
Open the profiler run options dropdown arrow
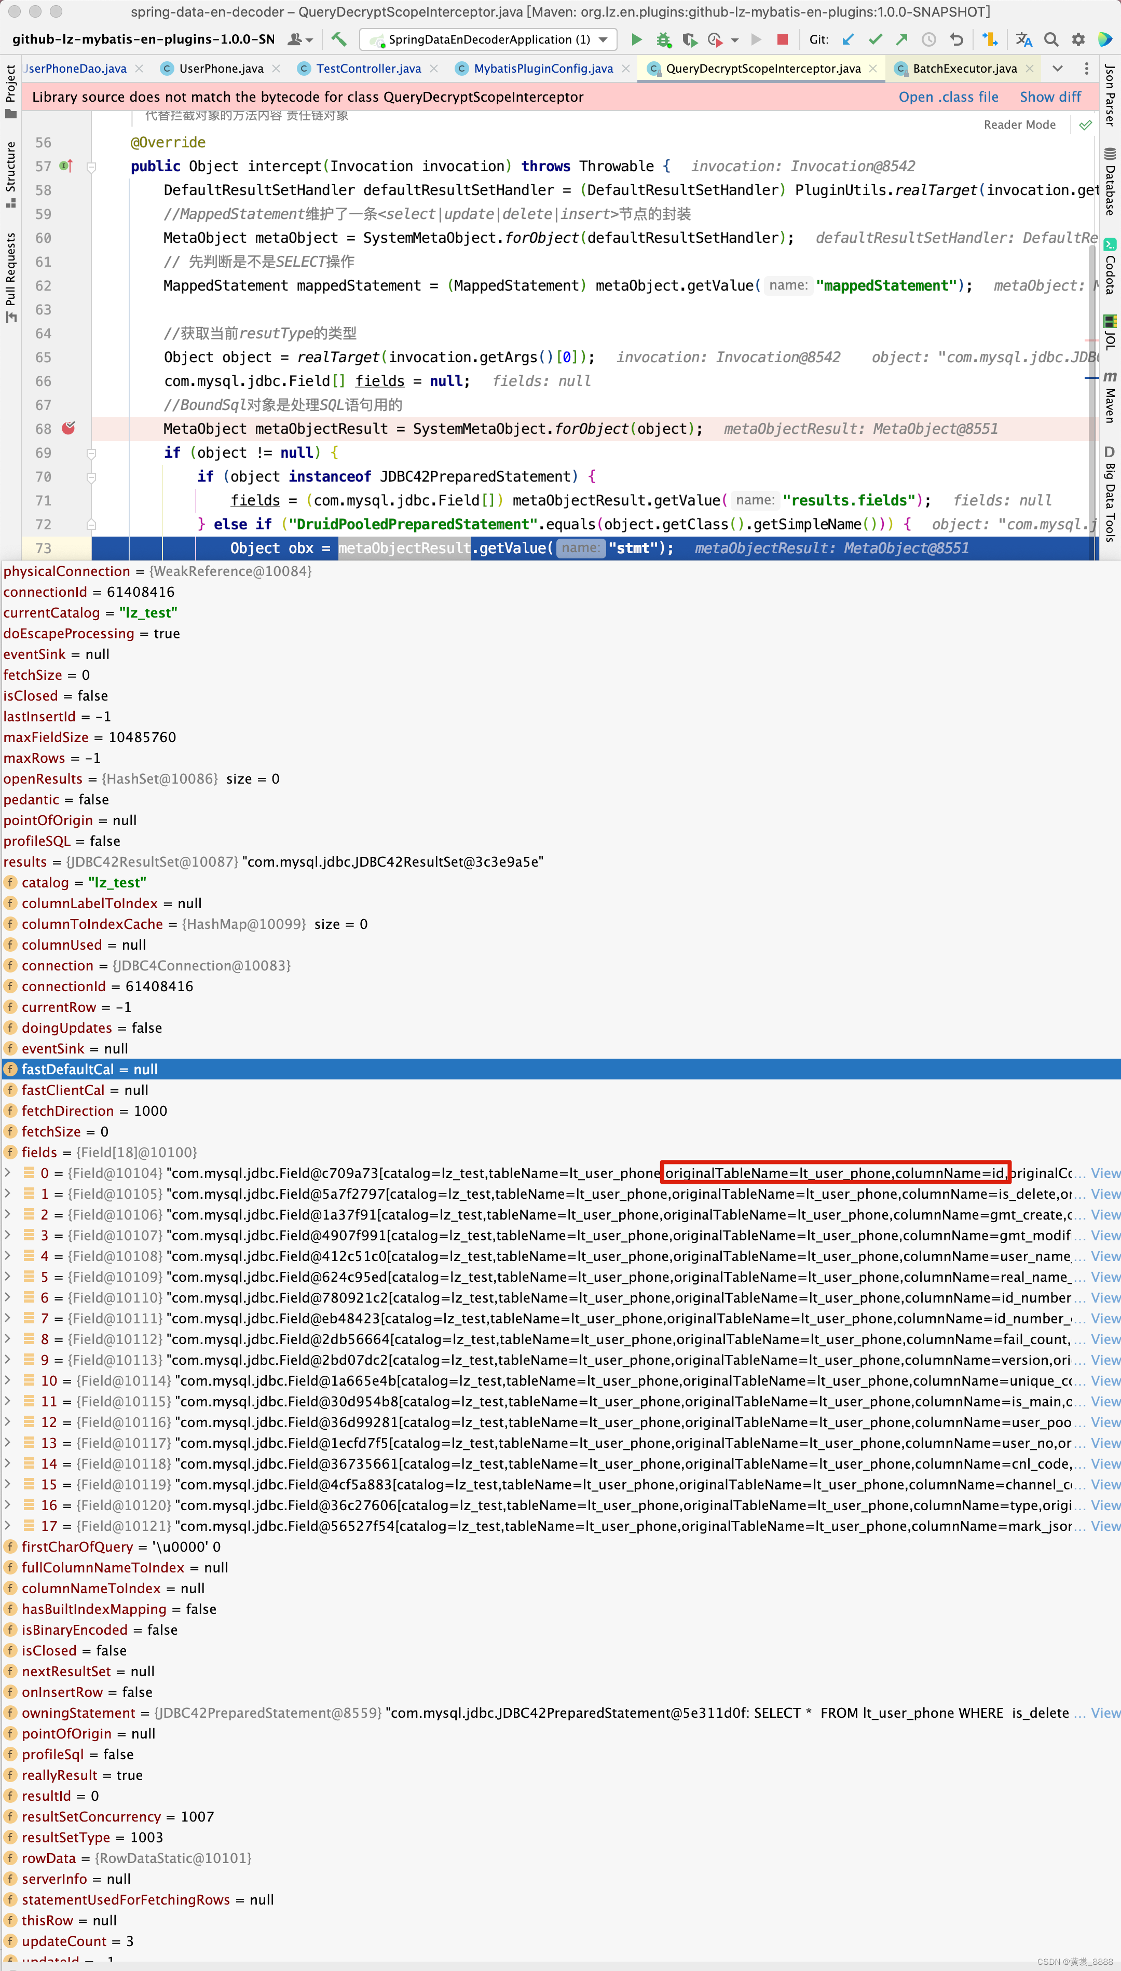(x=734, y=40)
